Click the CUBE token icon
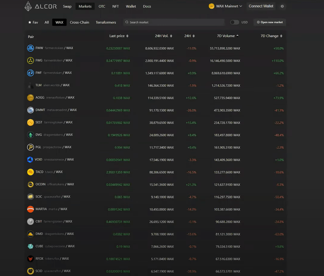Image resolution: width=324 pixels, height=276 pixels. pyautogui.click(x=30, y=246)
